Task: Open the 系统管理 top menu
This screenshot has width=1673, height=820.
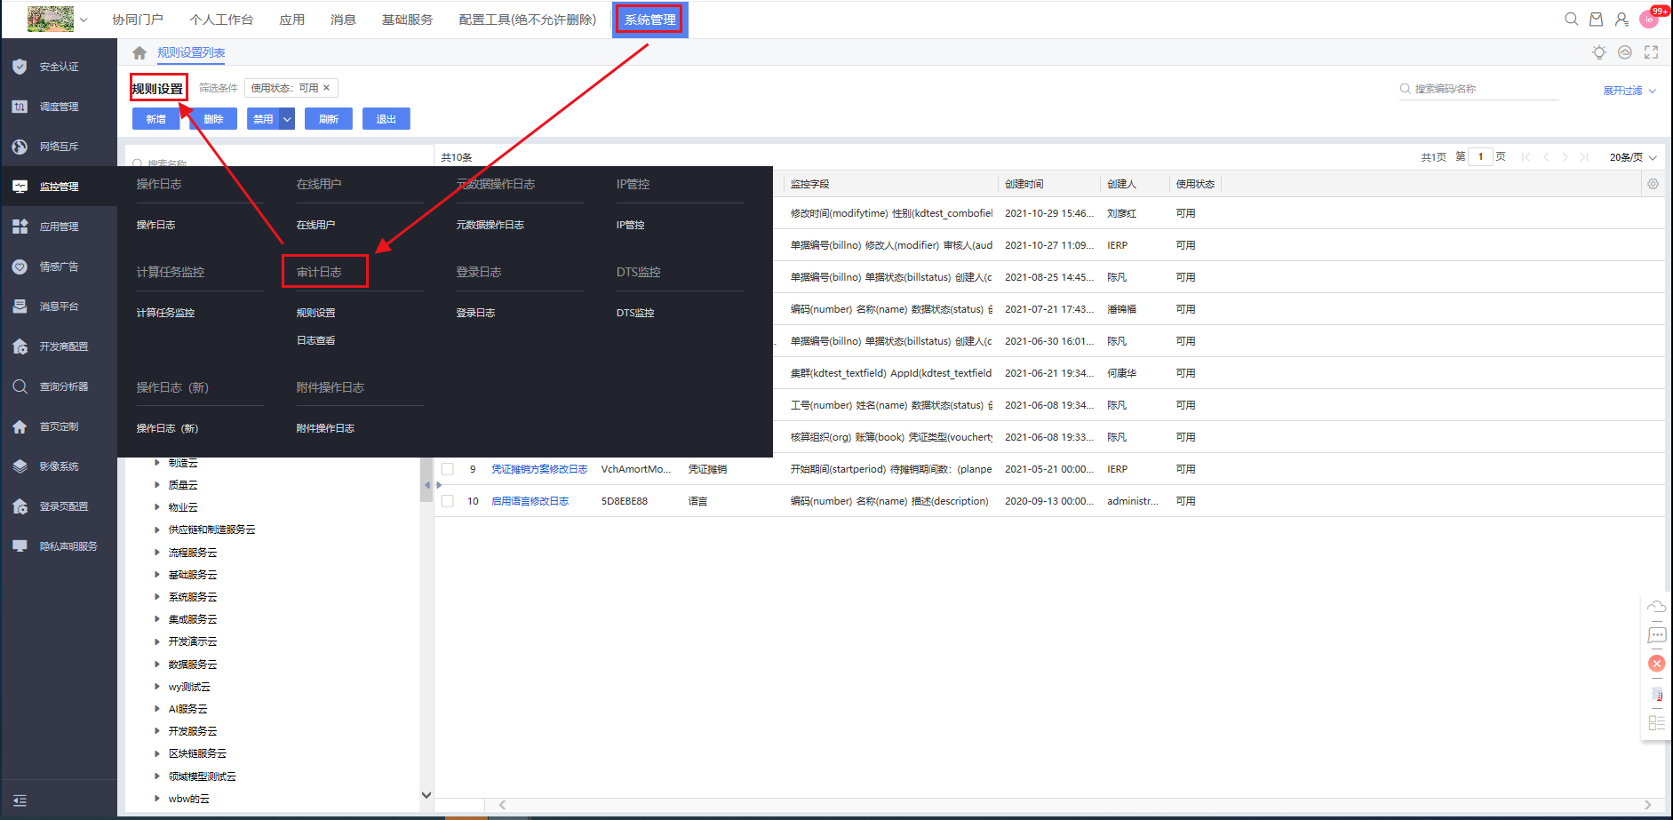Action: 649,20
